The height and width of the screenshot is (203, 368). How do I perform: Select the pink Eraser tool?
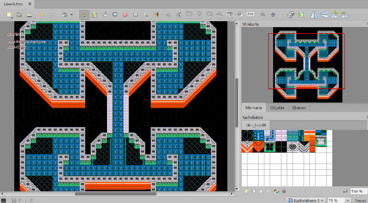[125, 15]
